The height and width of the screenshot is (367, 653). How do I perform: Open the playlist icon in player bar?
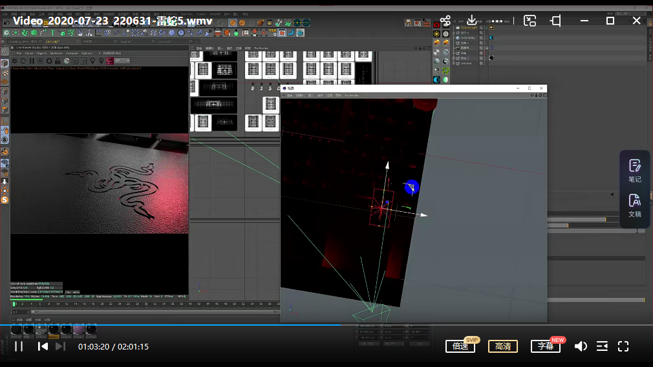602,346
